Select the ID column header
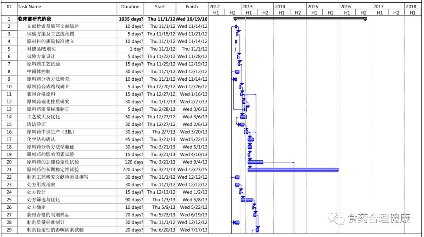Screen dimensions: 424x237 point(9,7)
